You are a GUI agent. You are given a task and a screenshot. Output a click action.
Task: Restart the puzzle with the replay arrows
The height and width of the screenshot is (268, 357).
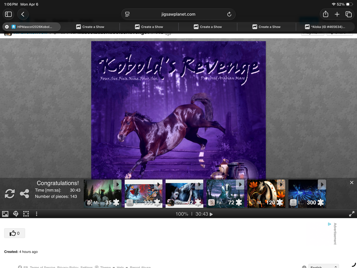click(10, 194)
